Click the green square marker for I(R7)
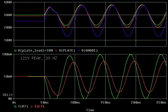Viewport: 168px width, 112px height. tap(15, 106)
